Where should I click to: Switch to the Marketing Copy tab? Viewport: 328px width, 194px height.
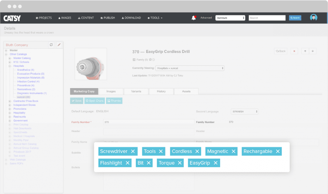[x=84, y=91]
